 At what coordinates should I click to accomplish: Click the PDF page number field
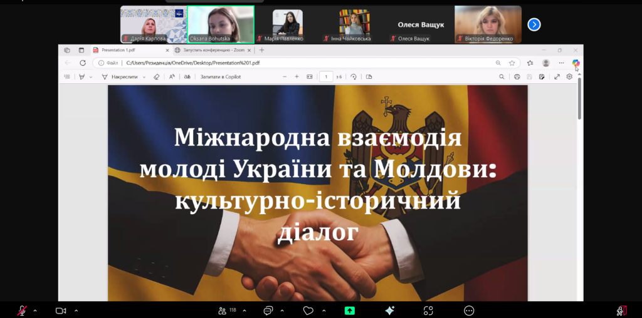(326, 76)
